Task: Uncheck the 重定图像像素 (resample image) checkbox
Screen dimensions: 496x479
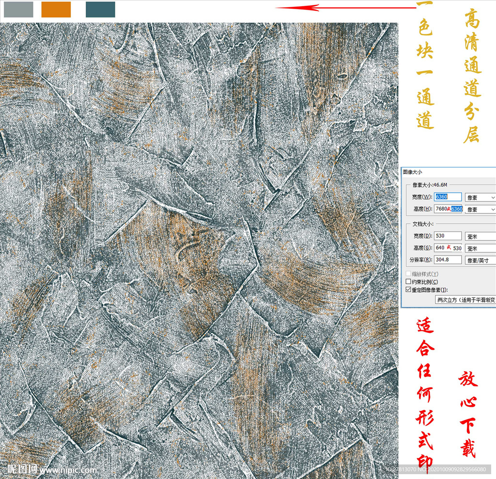Action: pyautogui.click(x=408, y=290)
